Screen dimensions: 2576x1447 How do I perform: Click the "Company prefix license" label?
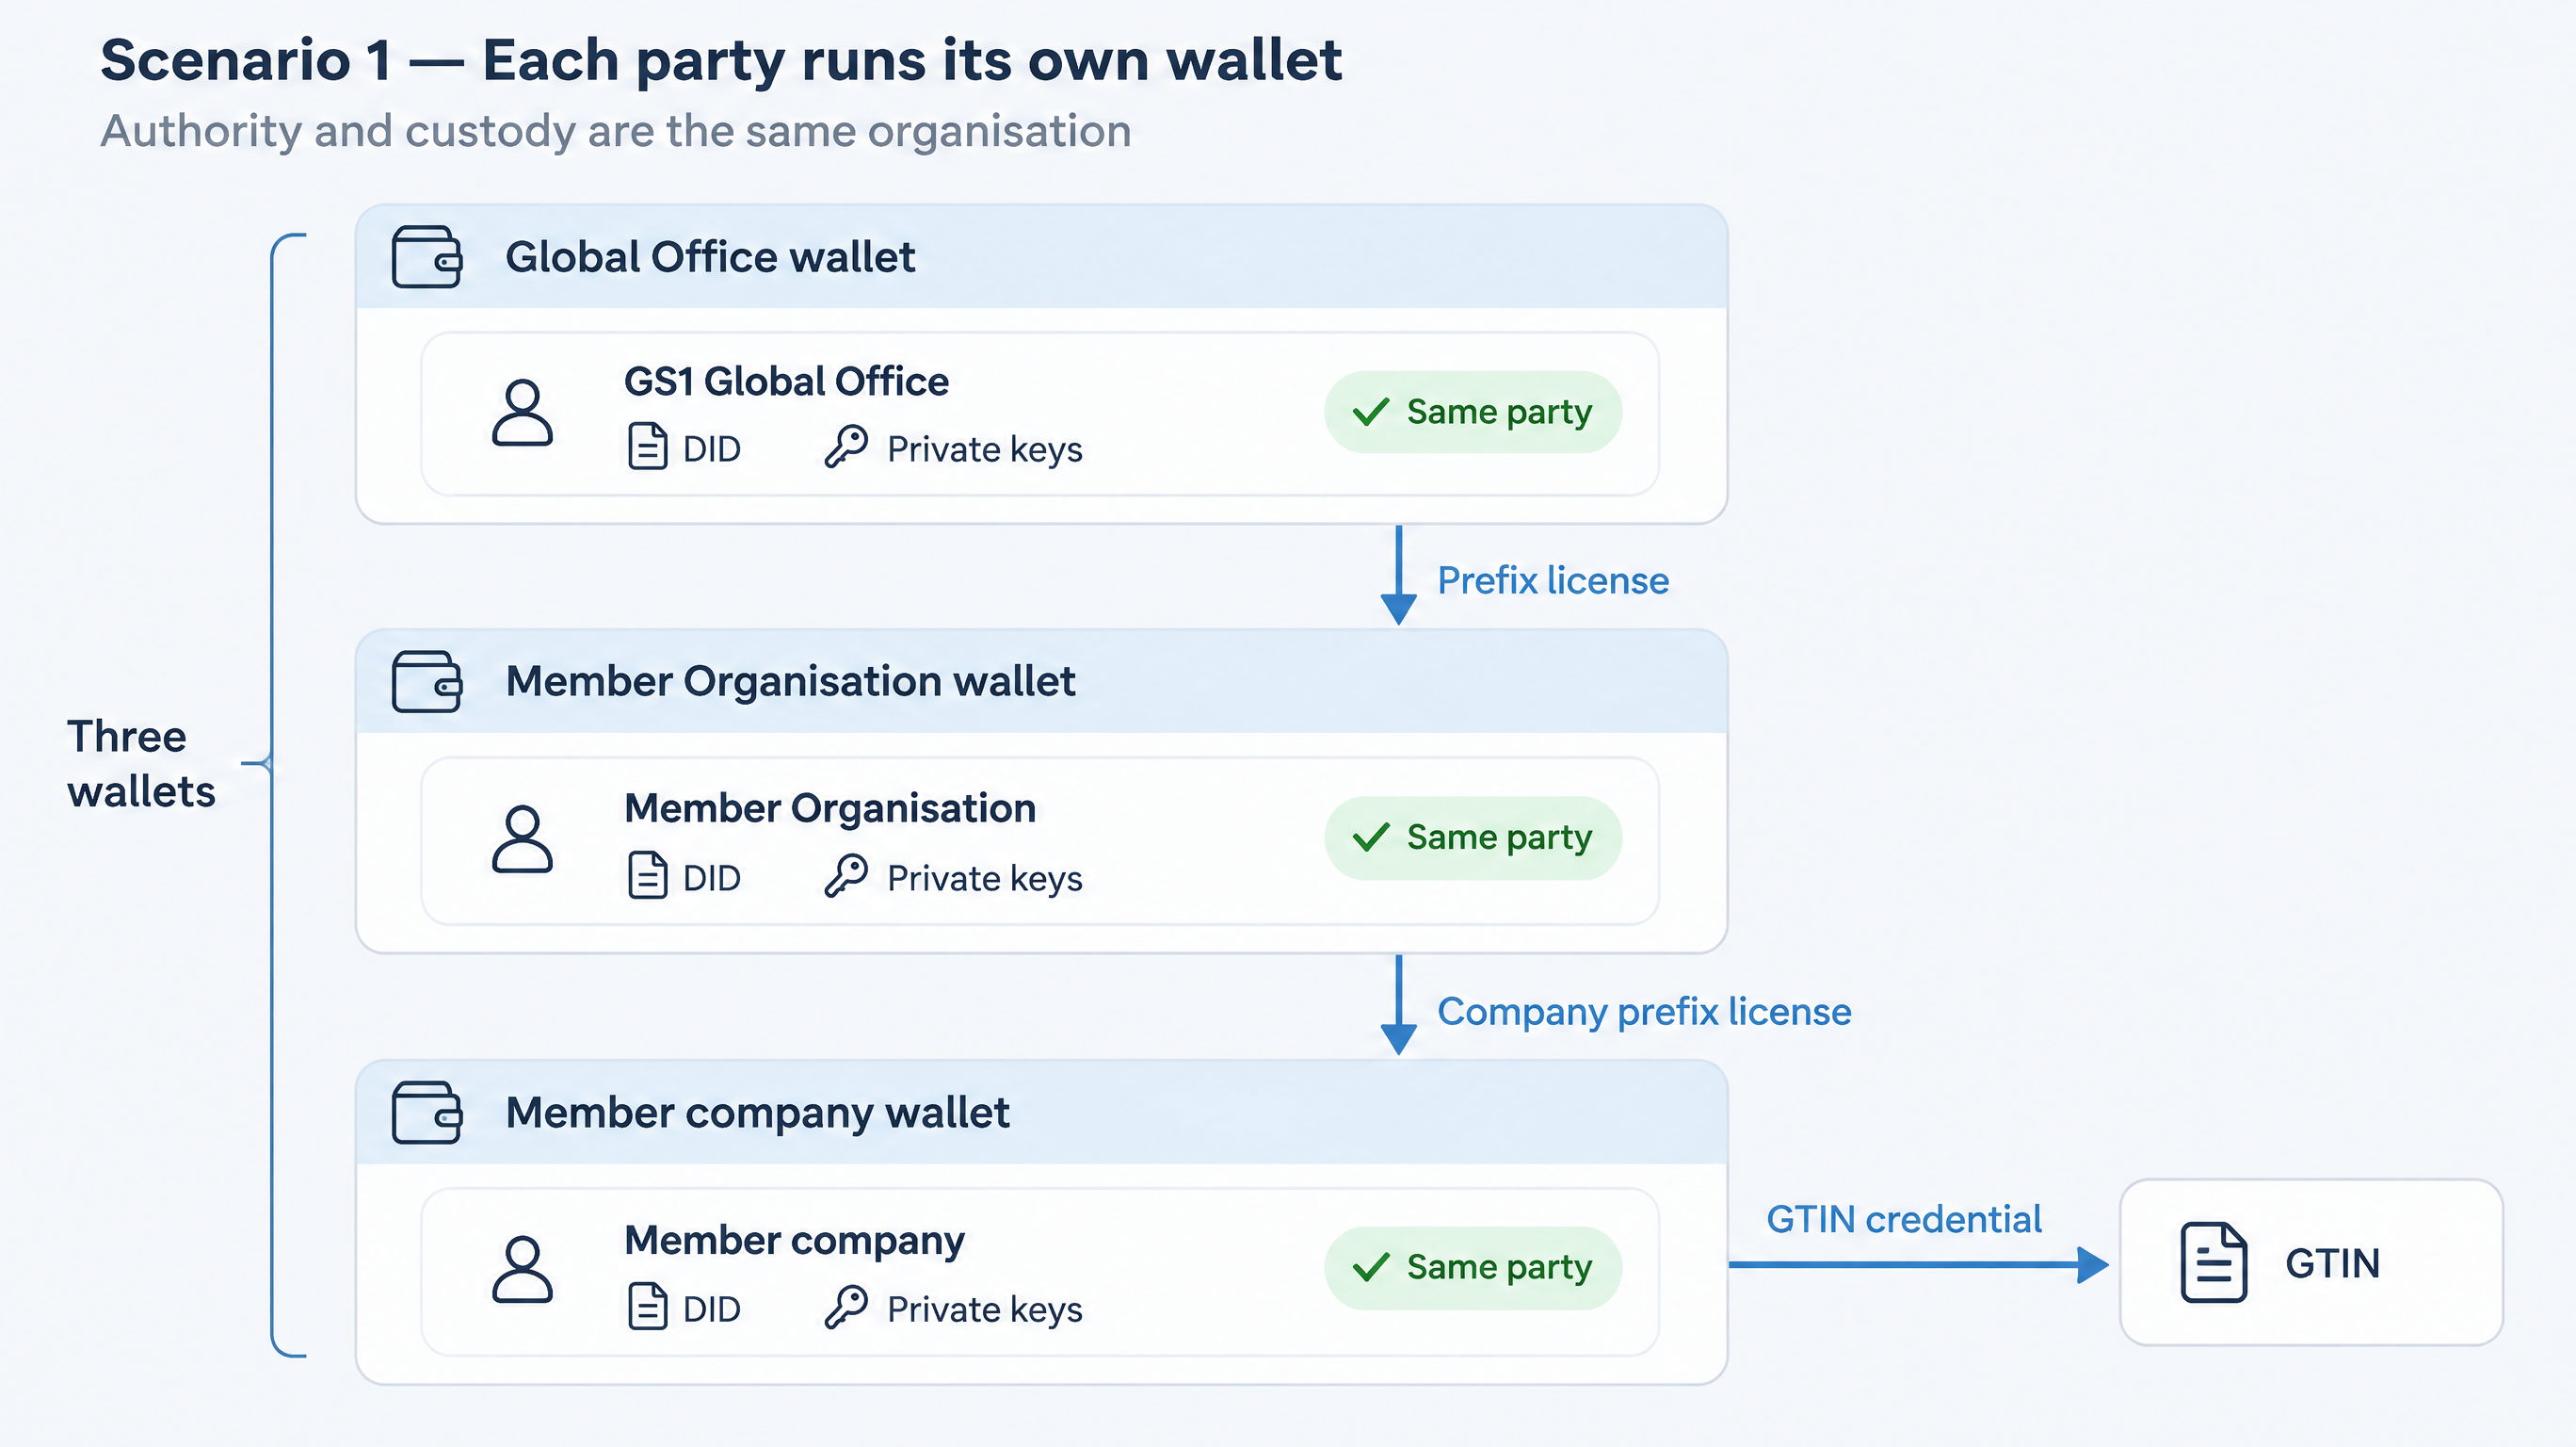coord(1644,1013)
